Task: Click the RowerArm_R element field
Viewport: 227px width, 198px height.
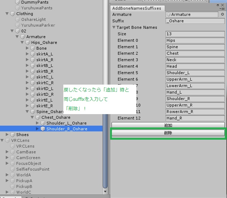Action: 195,112
